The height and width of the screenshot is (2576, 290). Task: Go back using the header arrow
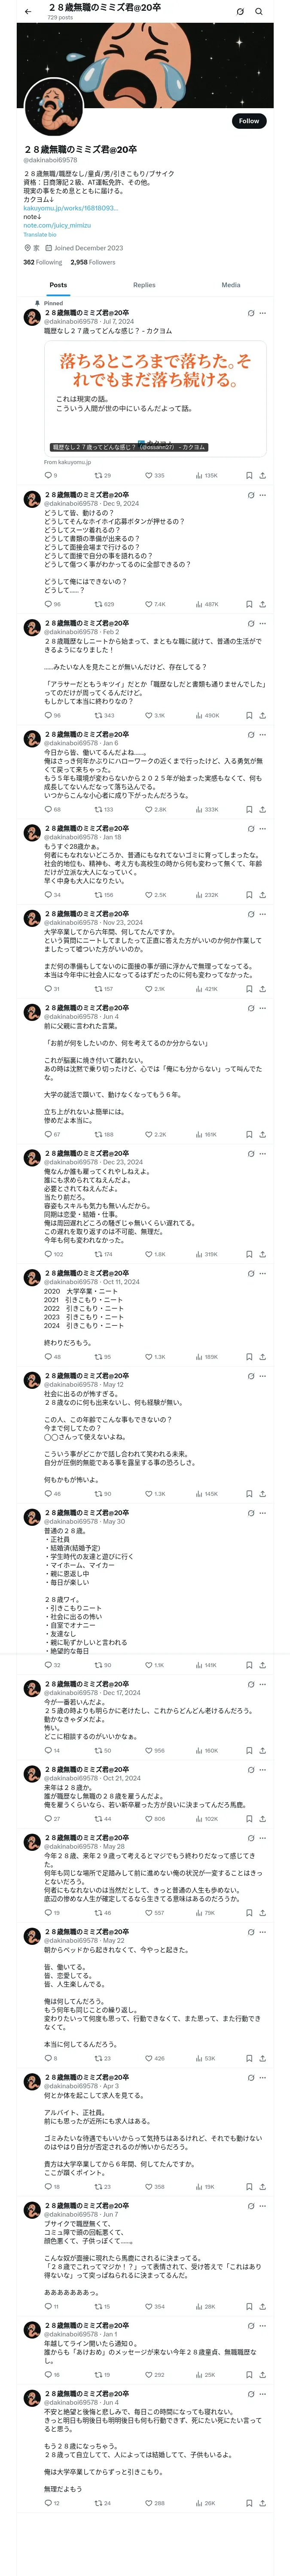point(28,12)
